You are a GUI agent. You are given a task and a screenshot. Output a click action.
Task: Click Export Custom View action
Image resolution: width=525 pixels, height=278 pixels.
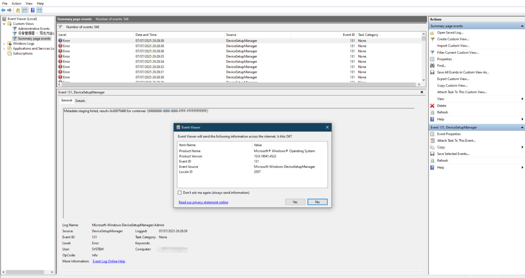point(453,79)
